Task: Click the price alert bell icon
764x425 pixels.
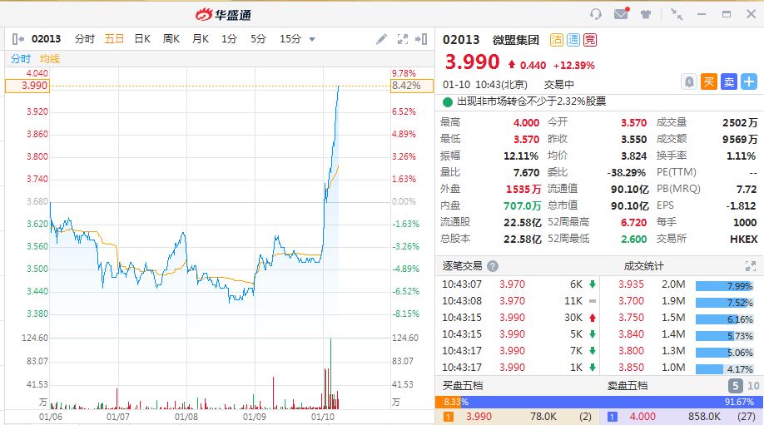Action: pos(689,82)
